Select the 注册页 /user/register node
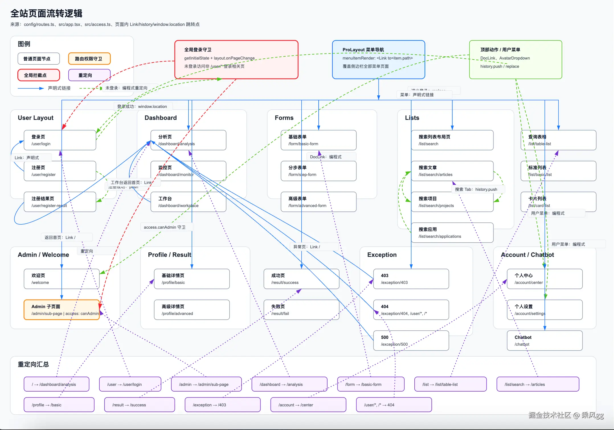614x430 pixels. click(x=60, y=171)
